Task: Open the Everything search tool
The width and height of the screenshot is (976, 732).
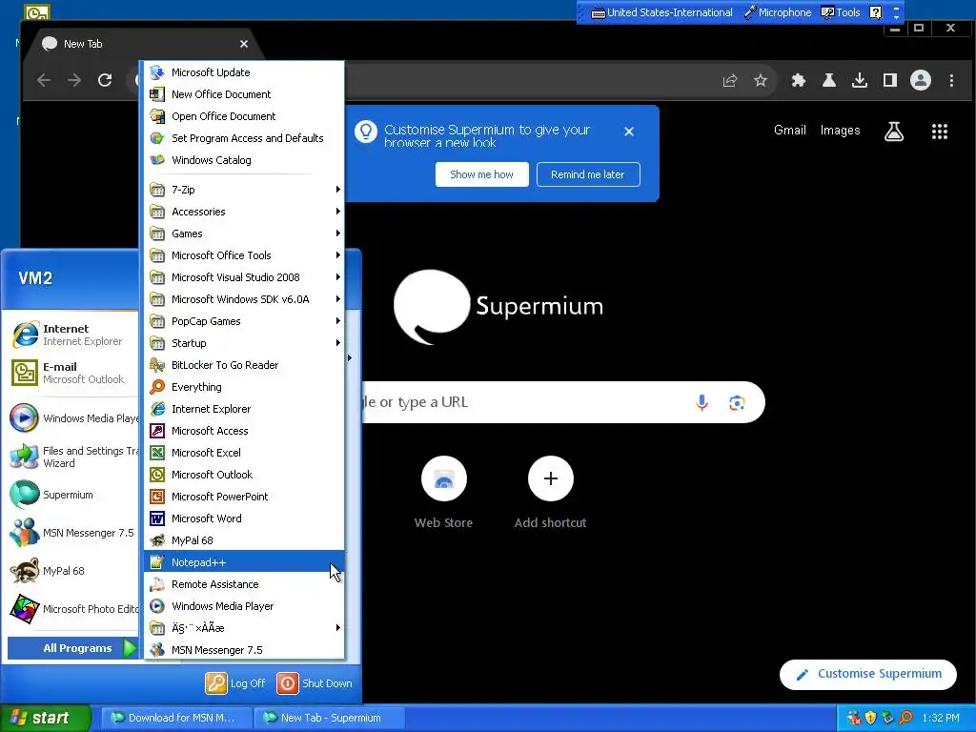Action: pos(244,387)
